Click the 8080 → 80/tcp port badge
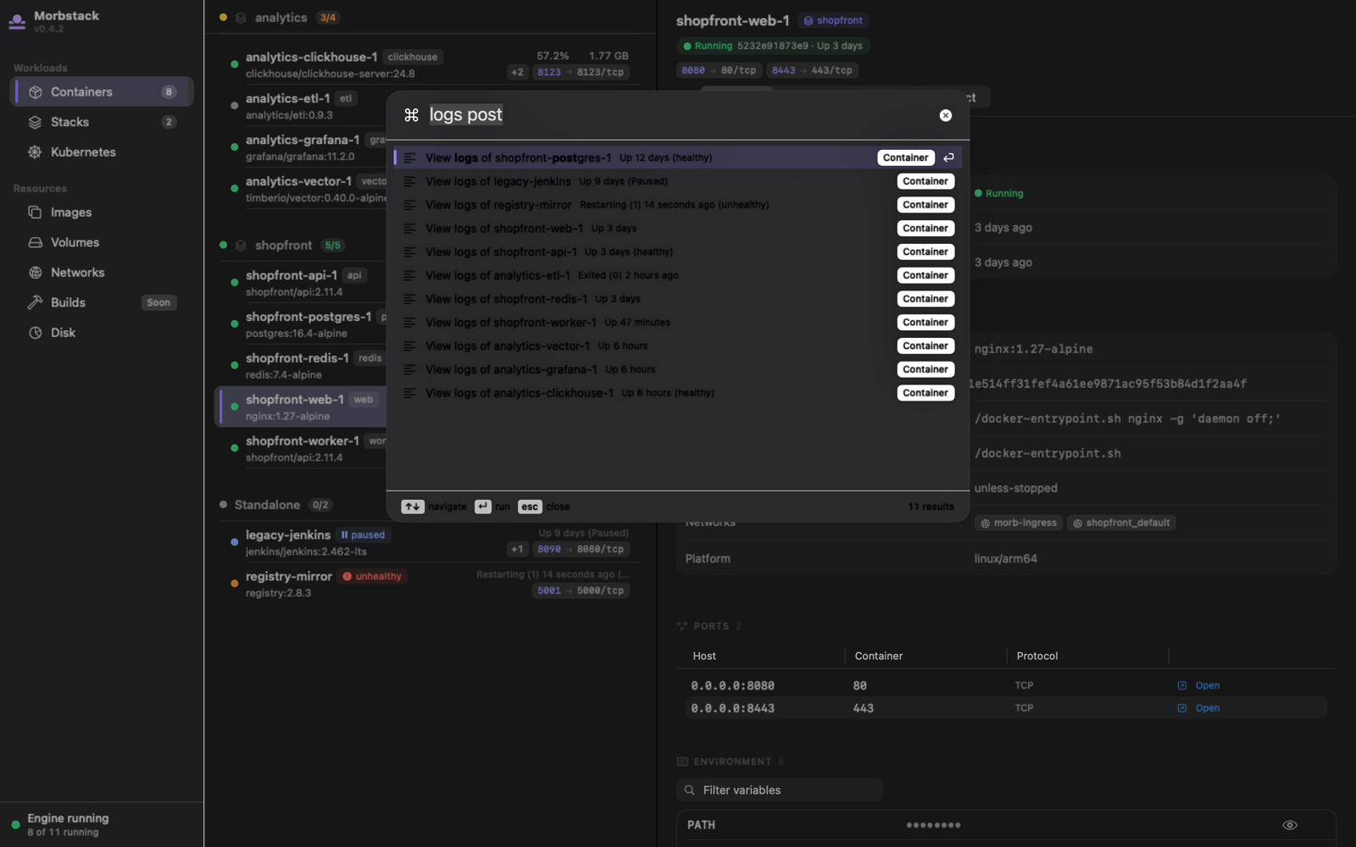The image size is (1356, 847). pyautogui.click(x=719, y=70)
